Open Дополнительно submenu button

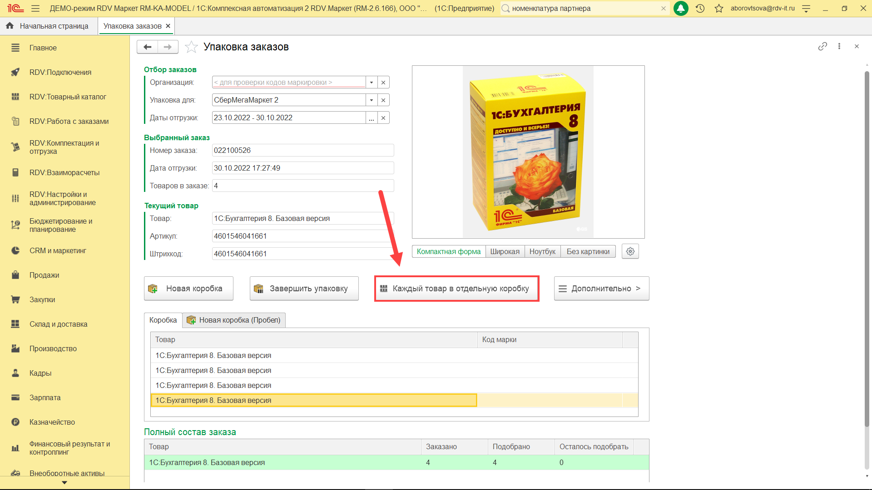tap(601, 289)
